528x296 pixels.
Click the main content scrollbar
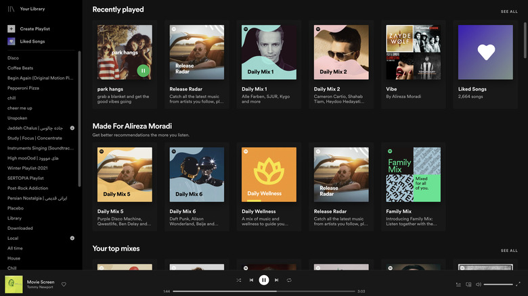pos(525,41)
